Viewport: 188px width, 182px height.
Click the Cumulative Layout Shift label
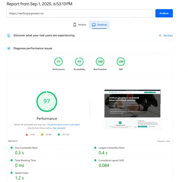click(x=111, y=160)
